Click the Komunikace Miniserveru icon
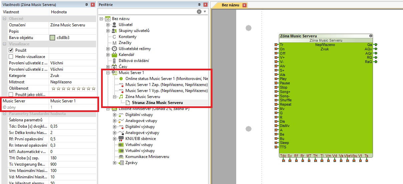 pos(121,157)
